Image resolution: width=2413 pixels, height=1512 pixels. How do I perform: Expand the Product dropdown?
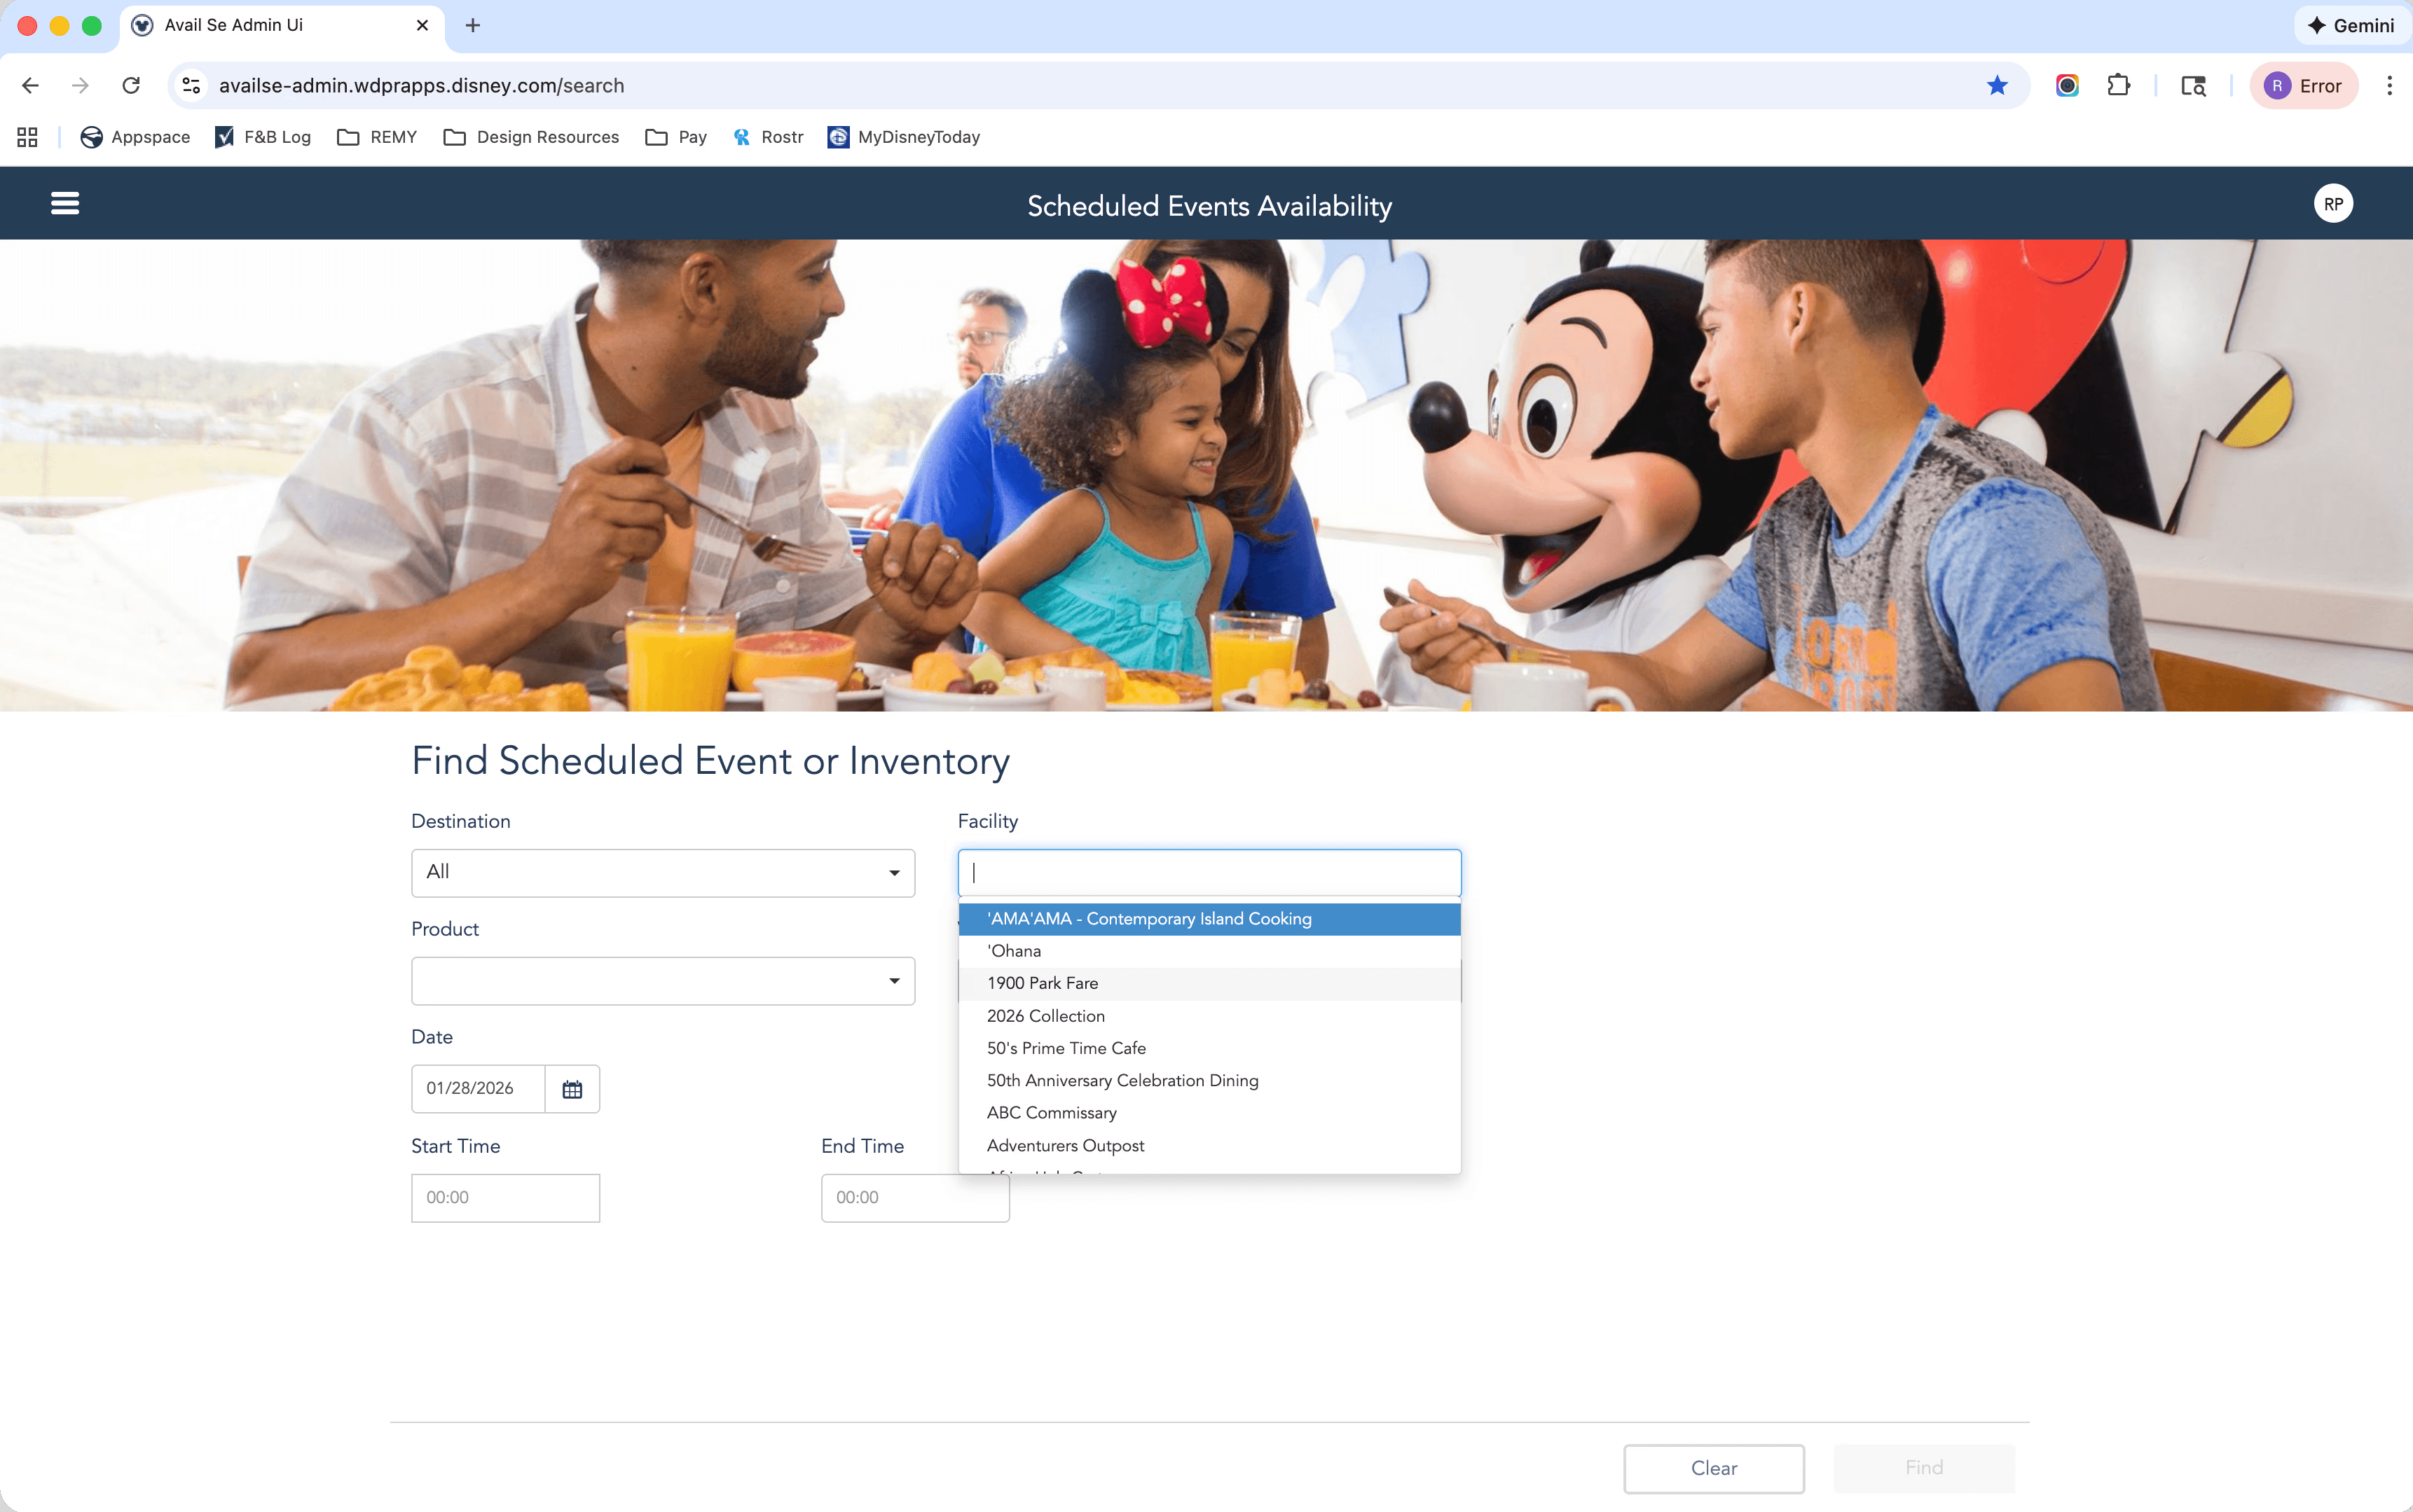(x=662, y=981)
